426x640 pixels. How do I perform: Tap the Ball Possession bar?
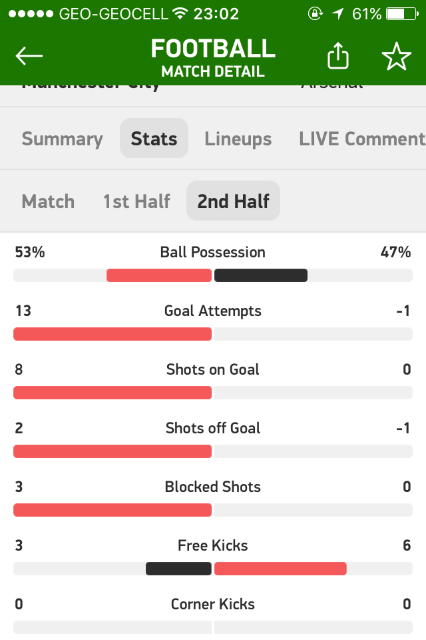(213, 275)
